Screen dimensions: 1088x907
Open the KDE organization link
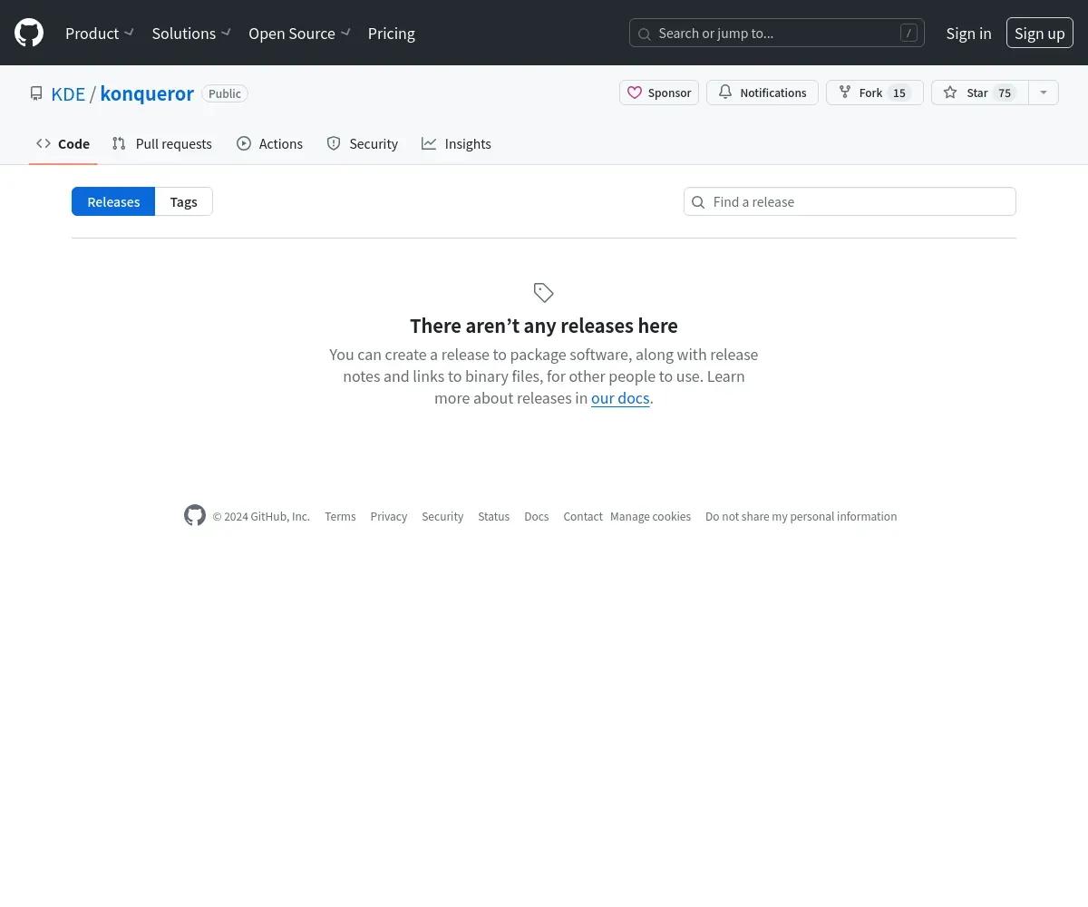[x=68, y=93]
